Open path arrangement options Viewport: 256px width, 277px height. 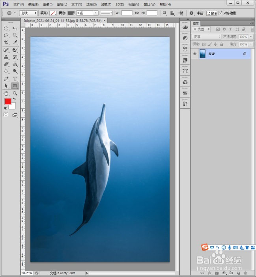pyautogui.click(x=181, y=13)
